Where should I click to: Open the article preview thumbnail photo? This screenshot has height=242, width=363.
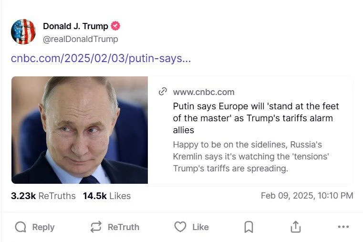pos(80,130)
